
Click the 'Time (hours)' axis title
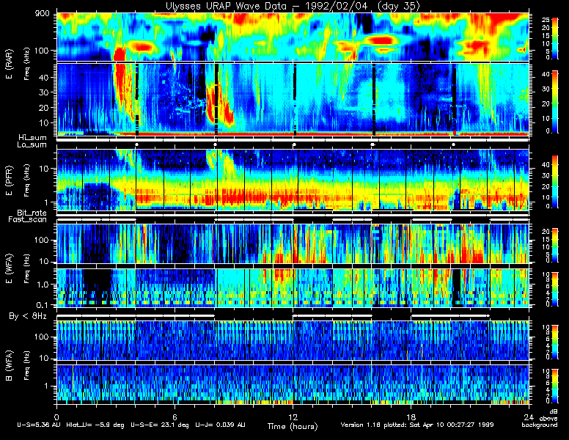293,426
